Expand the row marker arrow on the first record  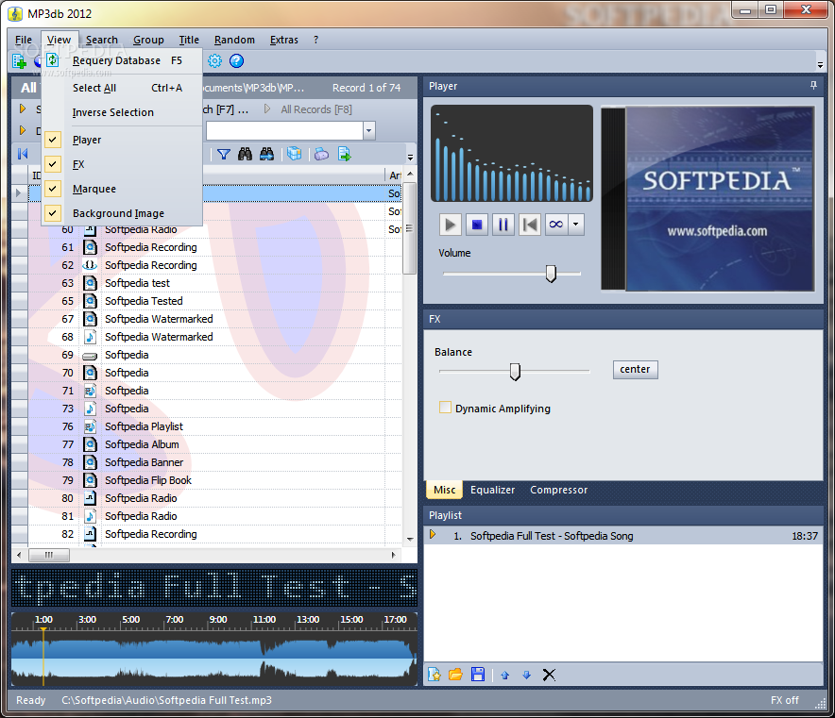[18, 193]
